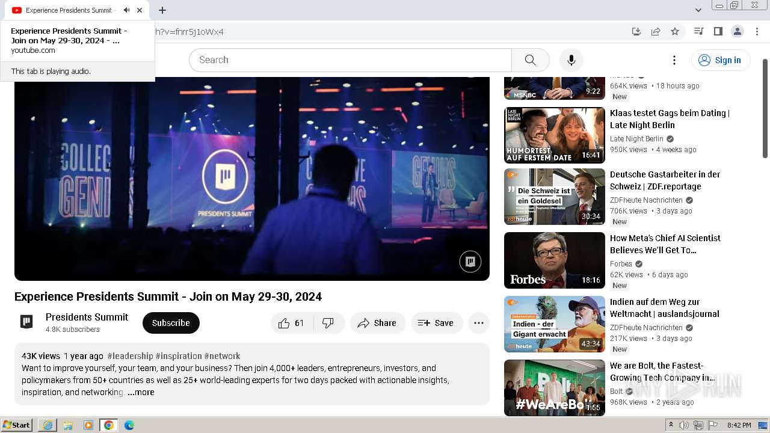Click the #leadership hashtag

(x=130, y=356)
